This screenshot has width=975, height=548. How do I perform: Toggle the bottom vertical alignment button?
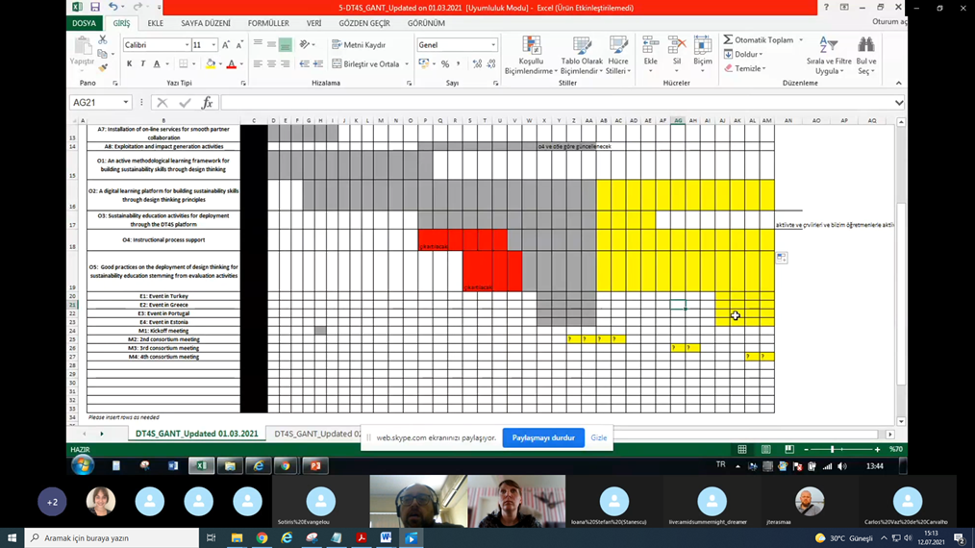pyautogui.click(x=286, y=45)
